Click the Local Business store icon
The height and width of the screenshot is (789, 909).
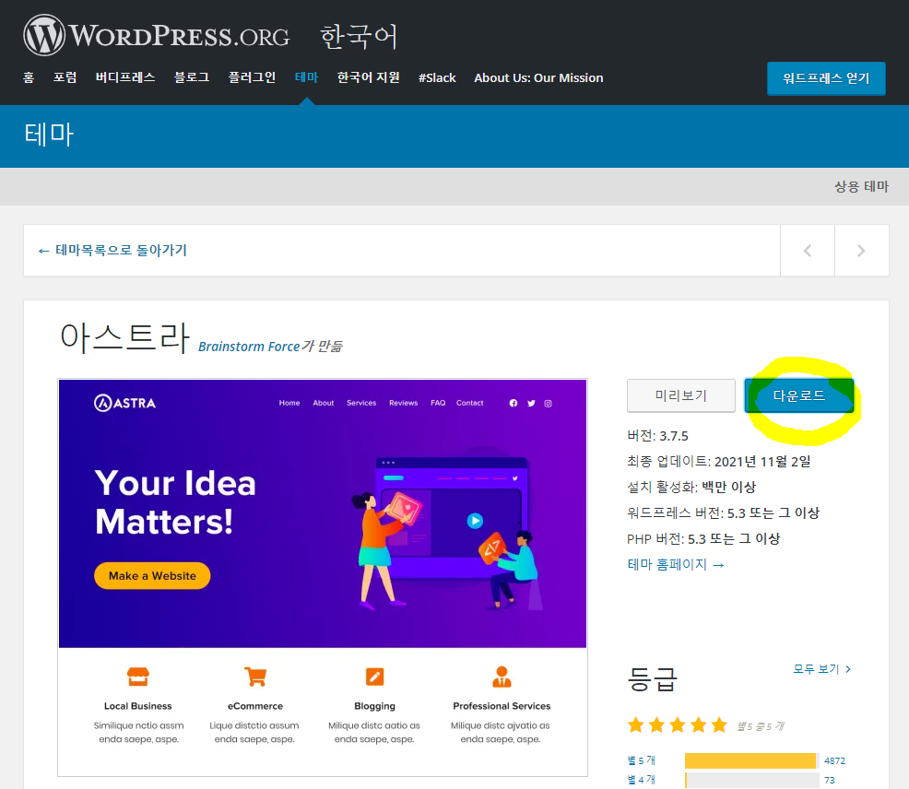tap(138, 676)
